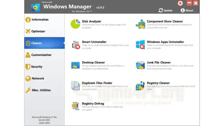Open Desktop Cleaner title link
Screen dimensions: 224x126
(x=93, y=62)
